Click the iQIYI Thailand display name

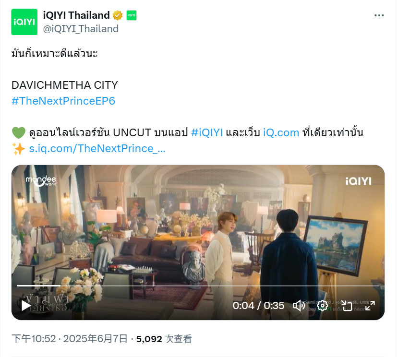[x=76, y=15]
